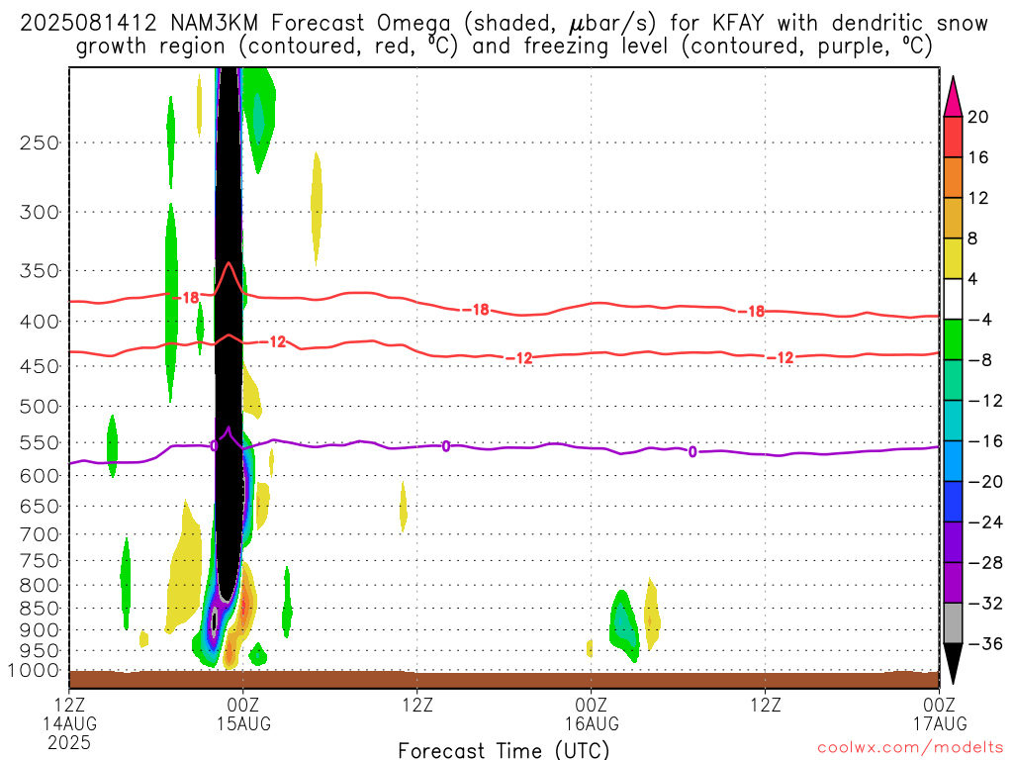Click the 450 pressure level label
This screenshot has height=760, width=1013.
(x=40, y=366)
